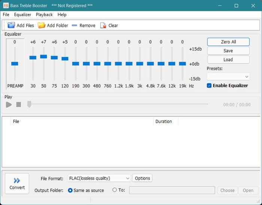Click the Clear list icon
Image resolution: width=262 pixels, height=205 pixels.
point(103,25)
